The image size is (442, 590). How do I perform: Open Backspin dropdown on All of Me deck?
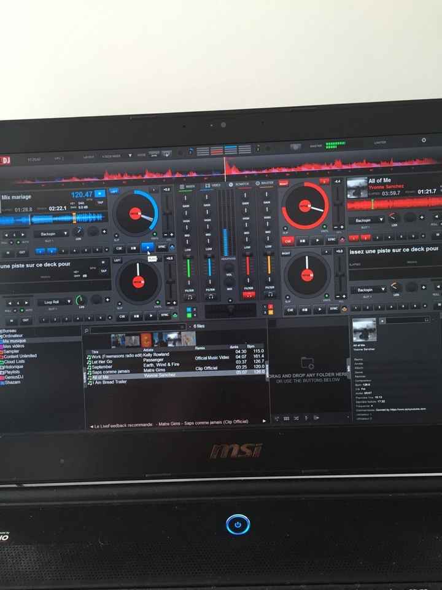(366, 220)
